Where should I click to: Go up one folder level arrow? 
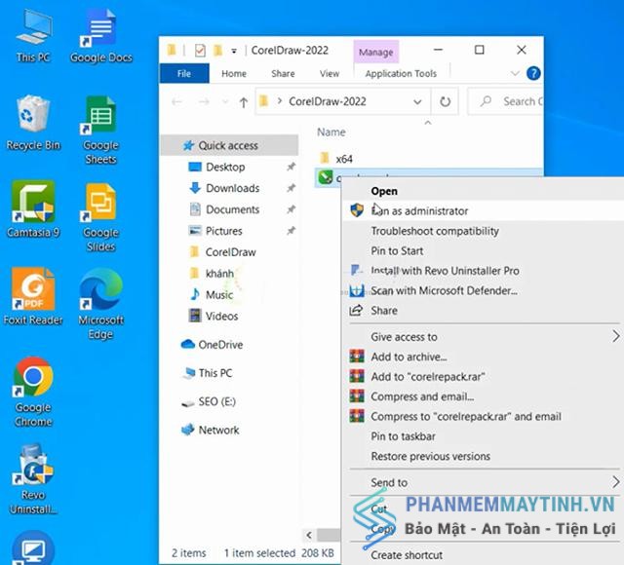click(x=244, y=102)
